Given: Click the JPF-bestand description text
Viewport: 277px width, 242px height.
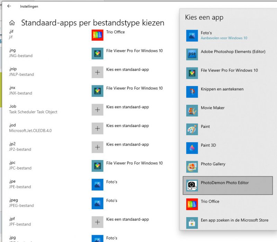Looking at the screenshot, I should 20,224.
